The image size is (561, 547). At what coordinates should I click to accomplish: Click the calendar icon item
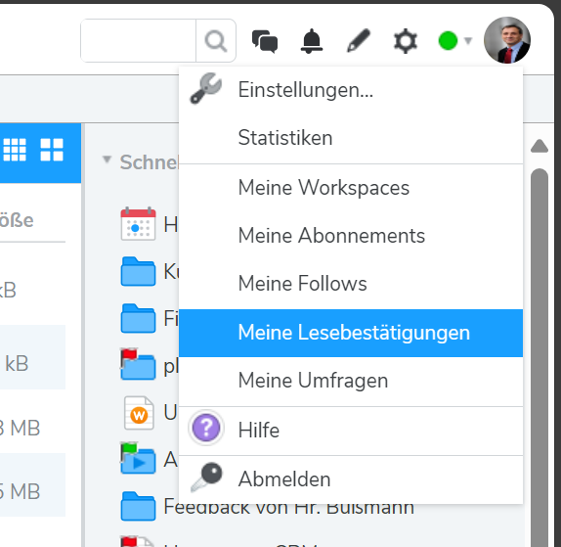138,223
